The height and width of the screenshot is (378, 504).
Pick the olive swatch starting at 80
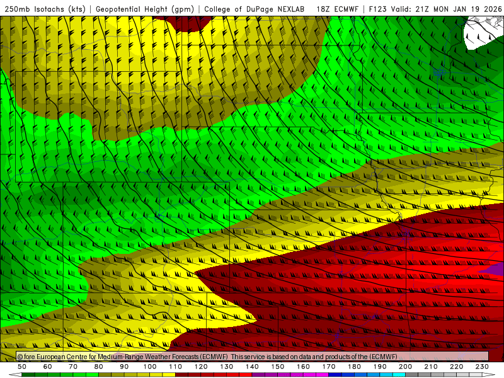pos(105,375)
